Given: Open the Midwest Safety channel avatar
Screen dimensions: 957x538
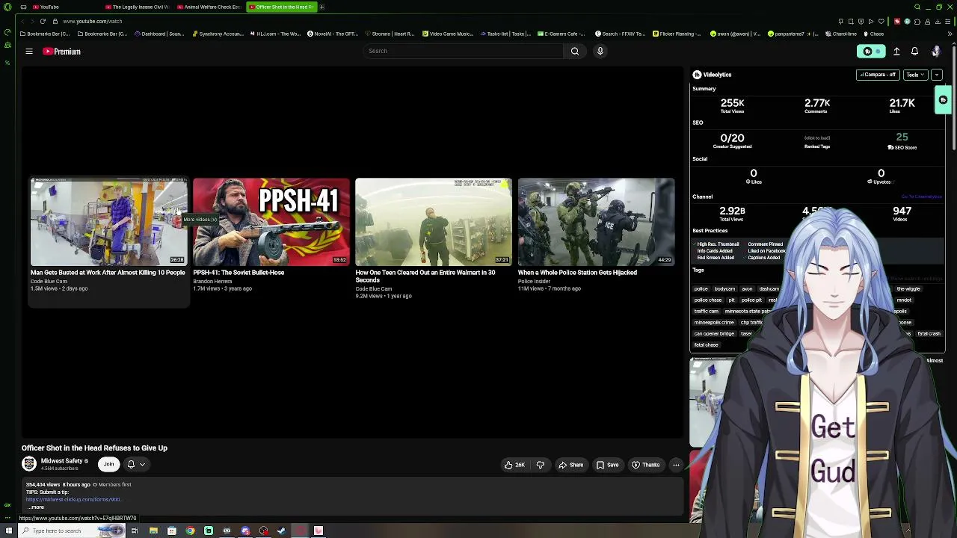Looking at the screenshot, I should click(29, 464).
